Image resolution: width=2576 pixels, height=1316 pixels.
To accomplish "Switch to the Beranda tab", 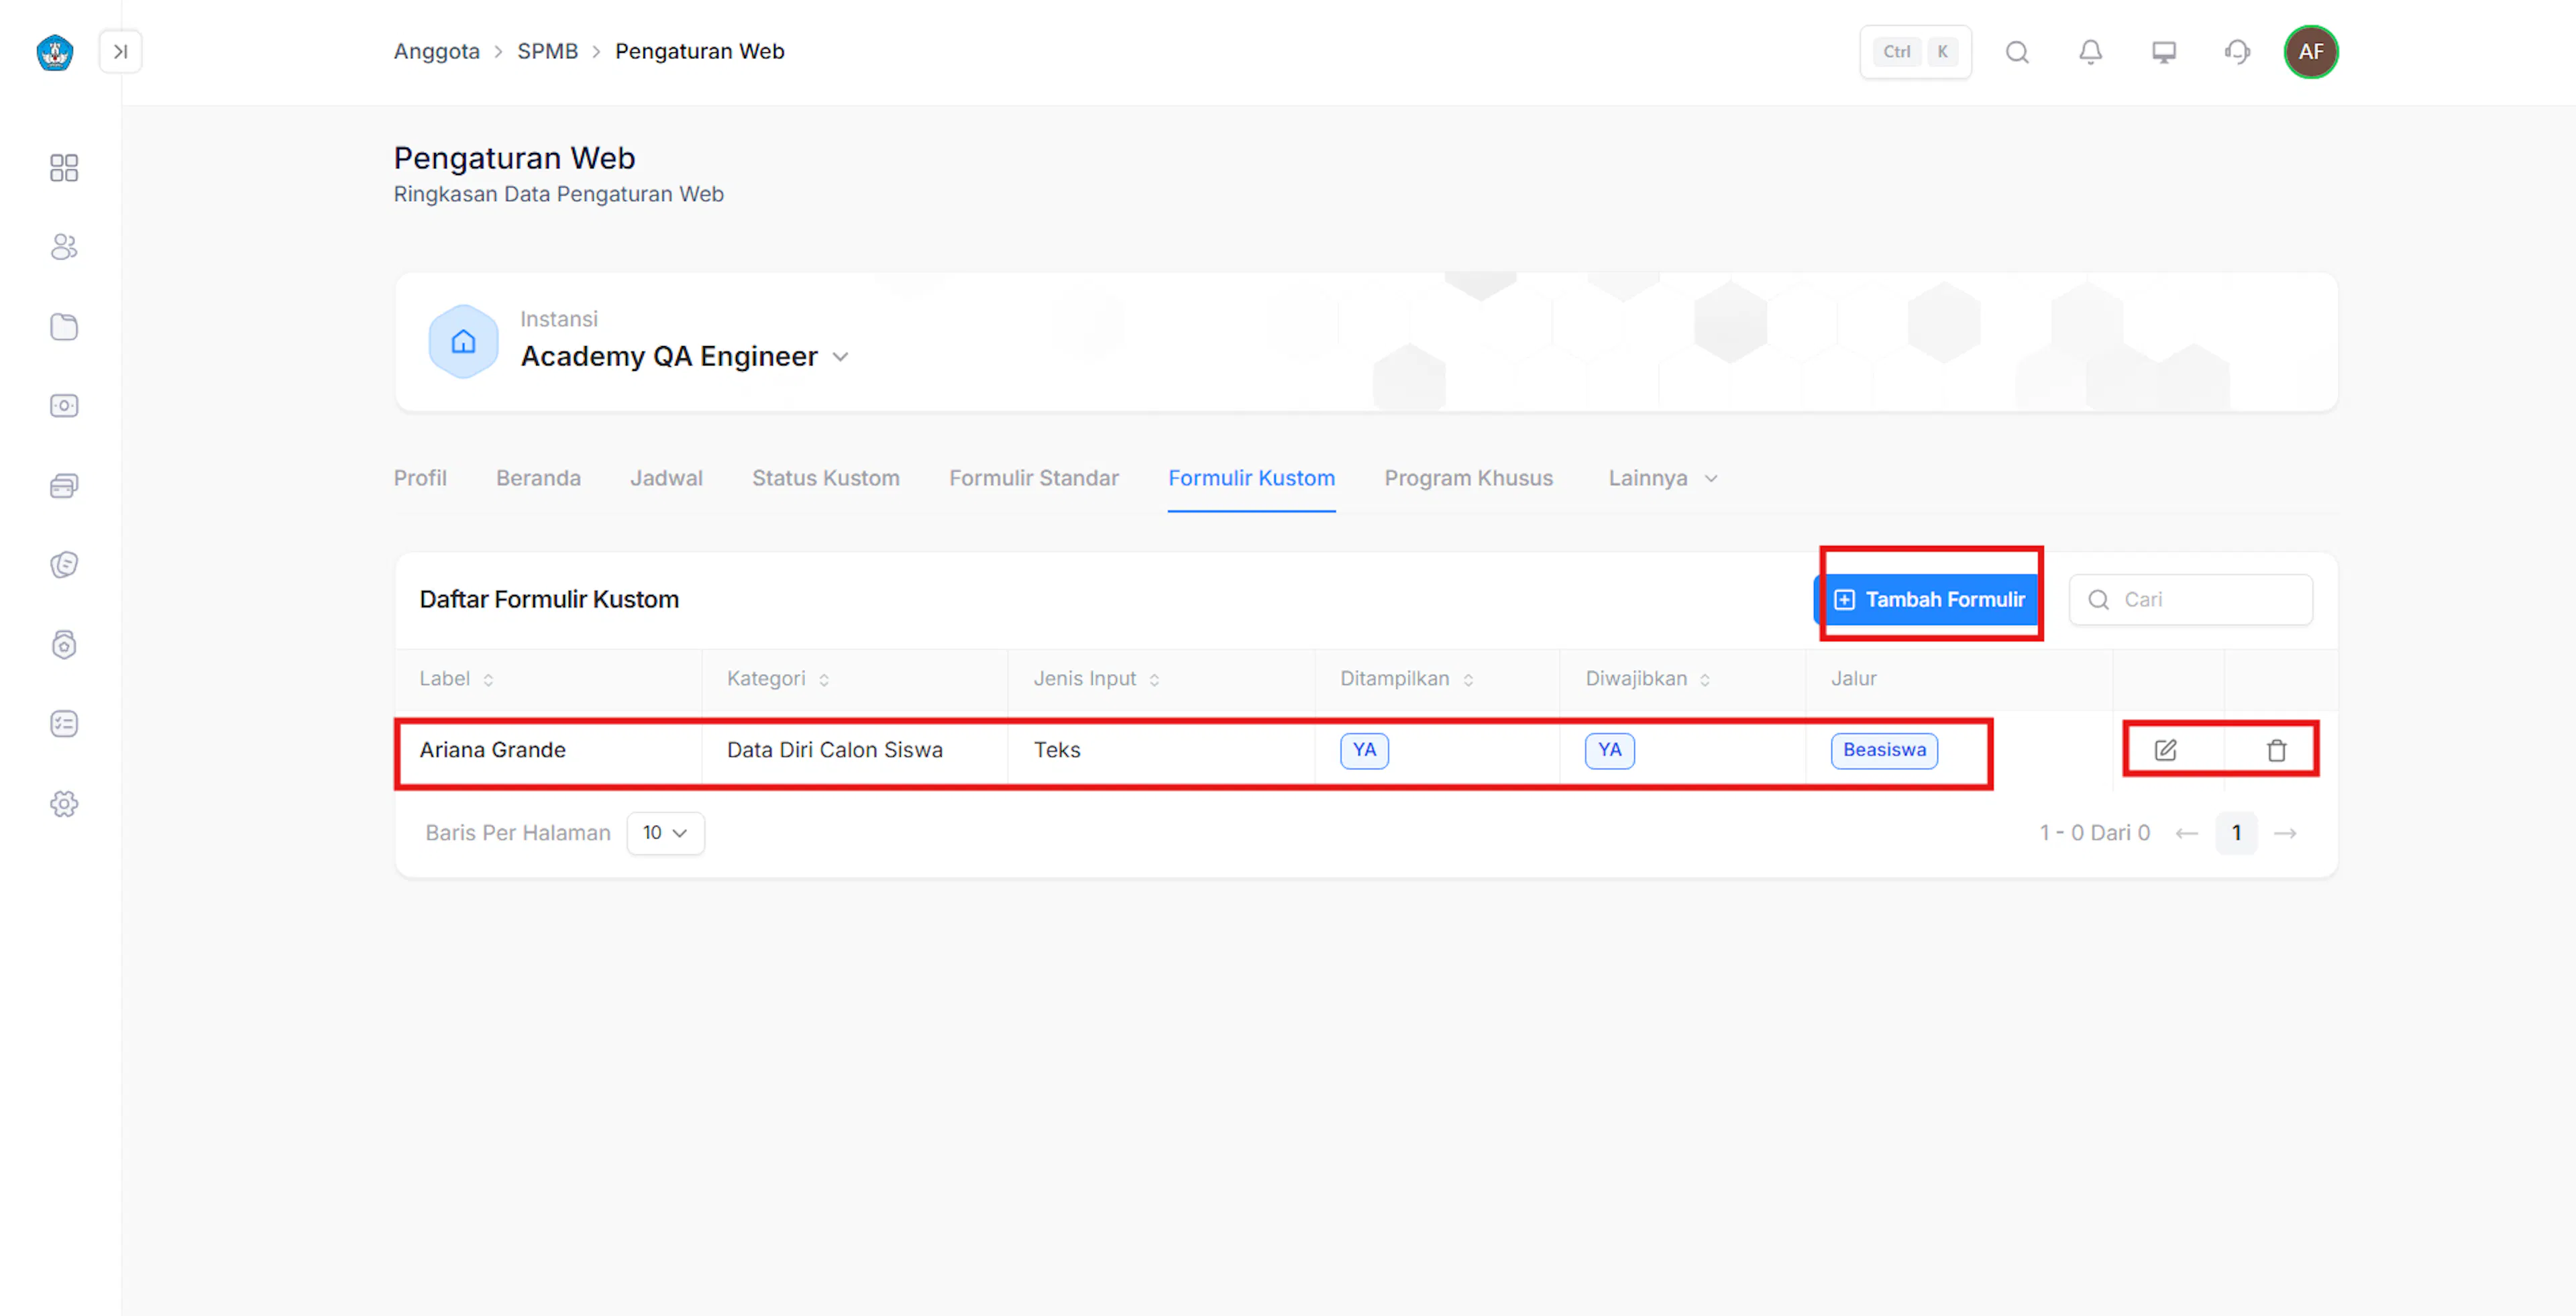I will coord(538,478).
